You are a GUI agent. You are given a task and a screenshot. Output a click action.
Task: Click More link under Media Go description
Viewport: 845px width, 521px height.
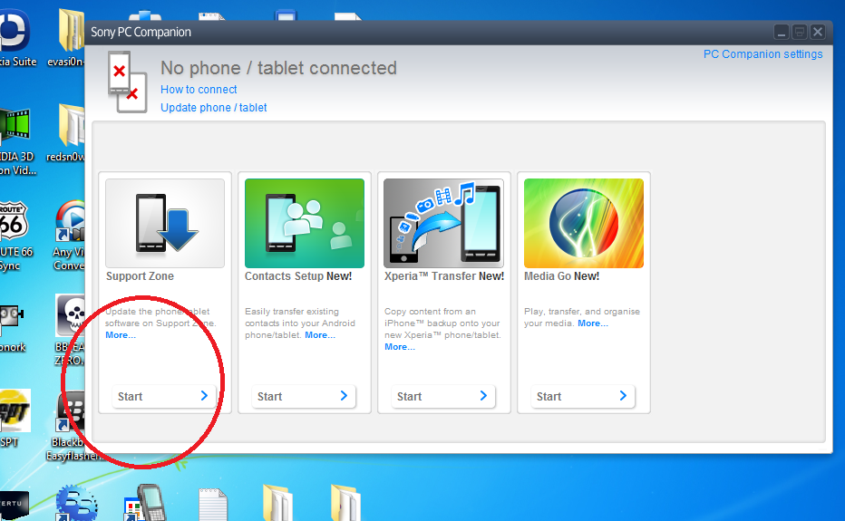592,323
